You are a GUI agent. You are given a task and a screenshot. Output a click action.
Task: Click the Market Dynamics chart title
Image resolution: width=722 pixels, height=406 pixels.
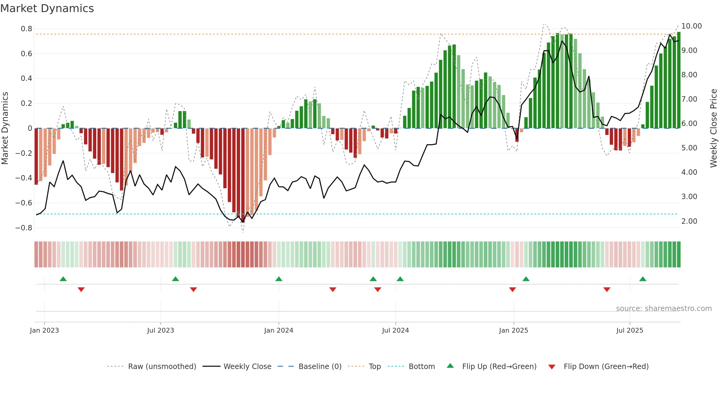pyautogui.click(x=47, y=8)
